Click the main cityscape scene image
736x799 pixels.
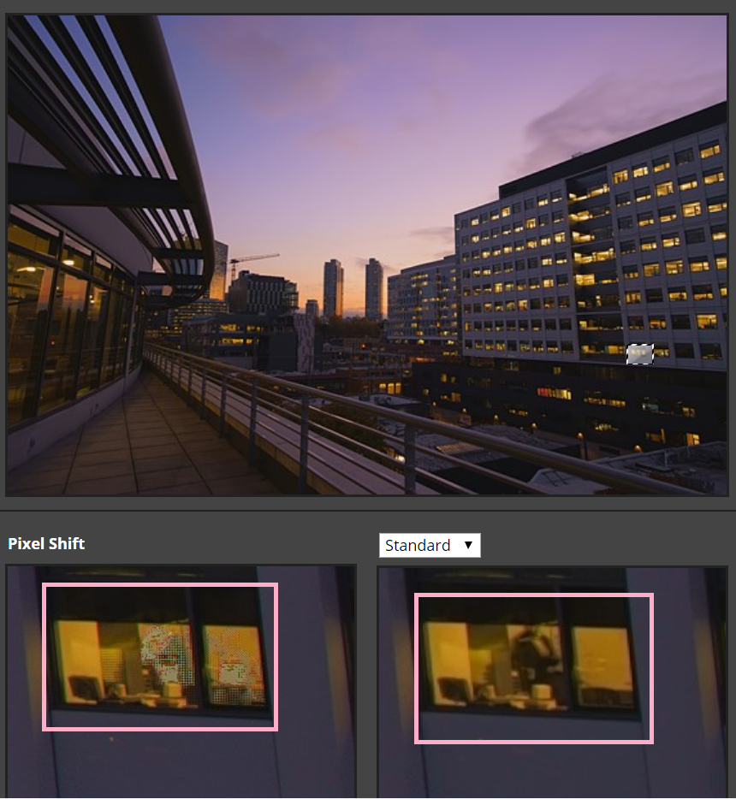[367, 255]
